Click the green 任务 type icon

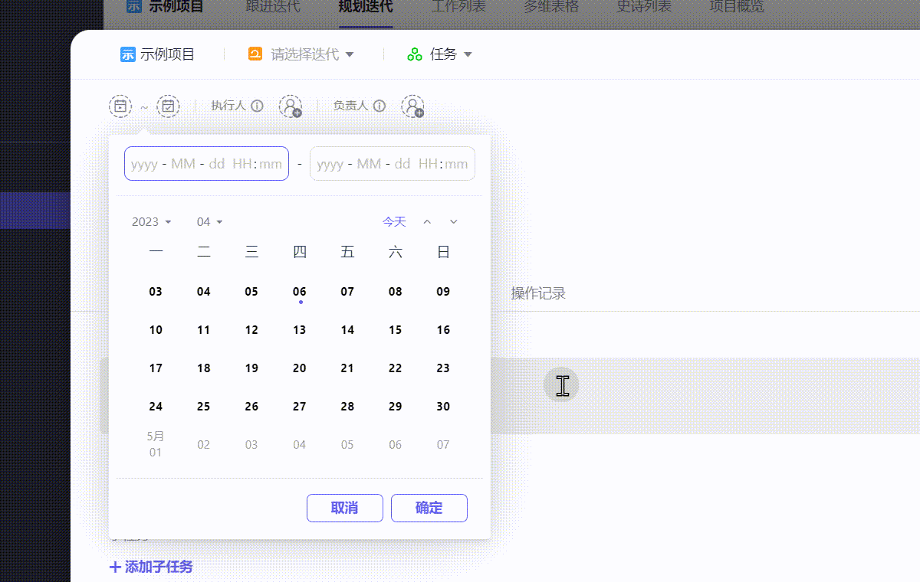coord(415,54)
